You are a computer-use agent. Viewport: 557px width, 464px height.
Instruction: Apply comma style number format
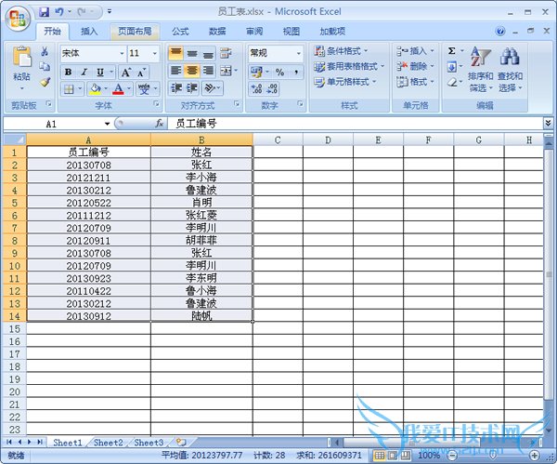[x=296, y=73]
